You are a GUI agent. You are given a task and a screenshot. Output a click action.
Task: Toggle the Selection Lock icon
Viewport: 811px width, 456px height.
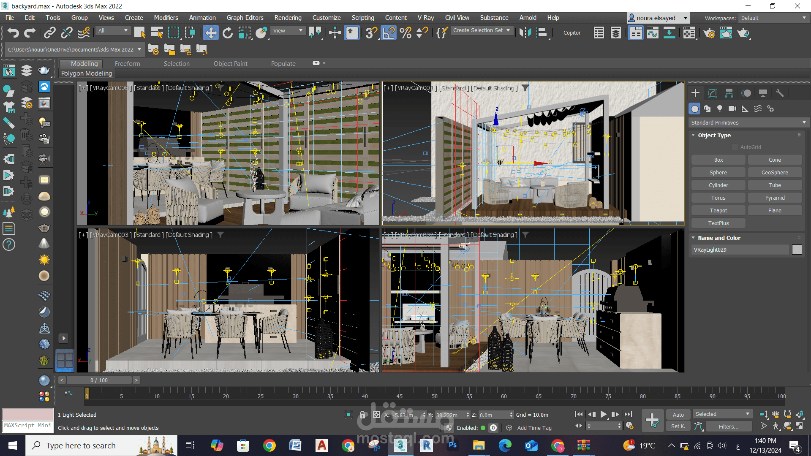pyautogui.click(x=362, y=415)
